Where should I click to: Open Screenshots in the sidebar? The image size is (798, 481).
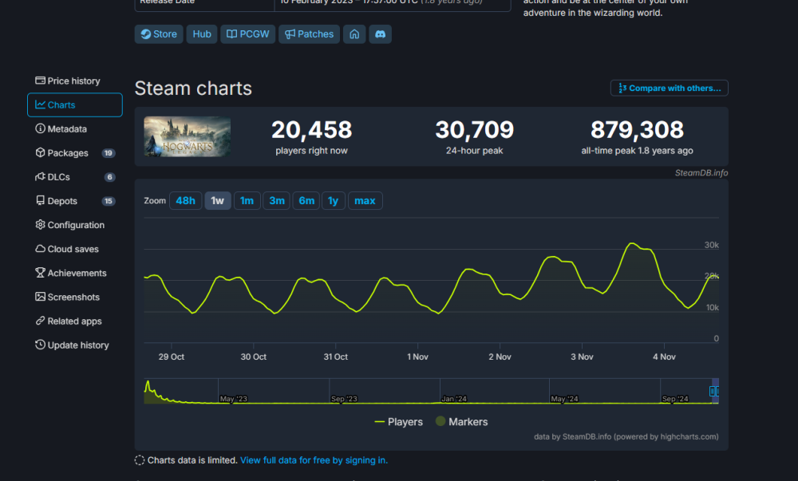click(73, 297)
